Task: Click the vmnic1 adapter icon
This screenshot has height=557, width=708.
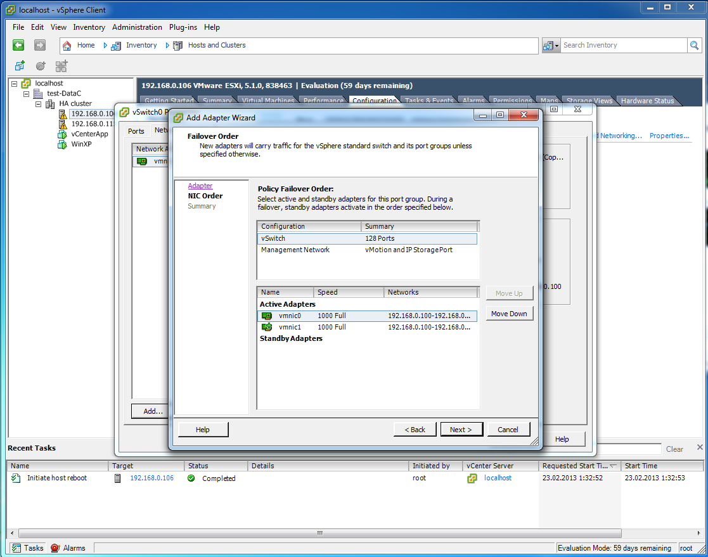Action: [x=267, y=327]
